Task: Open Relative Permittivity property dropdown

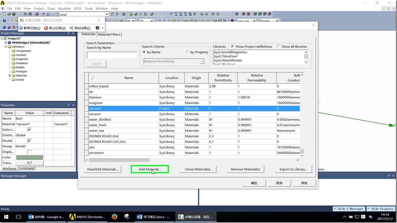Action: tap(202, 61)
